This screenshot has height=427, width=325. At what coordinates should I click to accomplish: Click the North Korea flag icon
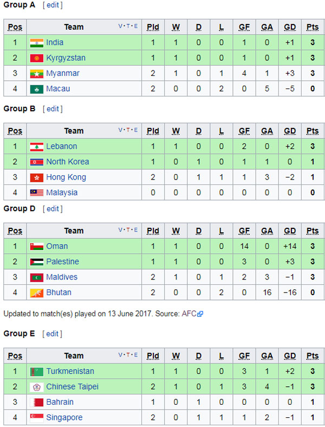click(37, 162)
